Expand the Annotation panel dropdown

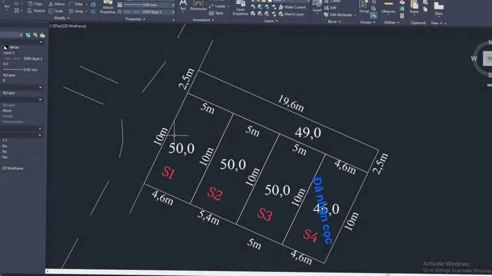(203, 20)
